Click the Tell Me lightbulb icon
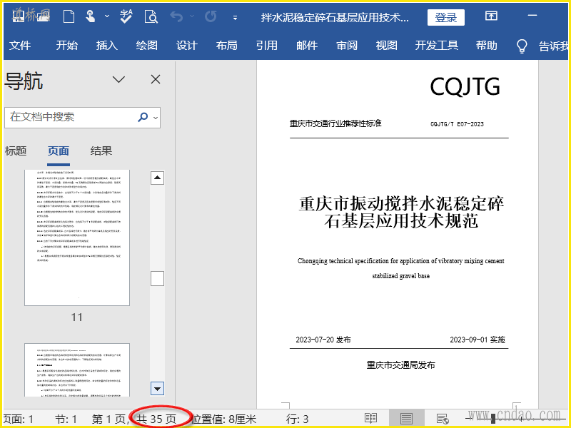The width and height of the screenshot is (571, 428). coord(522,46)
